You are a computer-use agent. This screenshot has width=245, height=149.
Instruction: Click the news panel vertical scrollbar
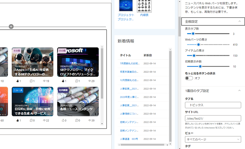(102, 73)
